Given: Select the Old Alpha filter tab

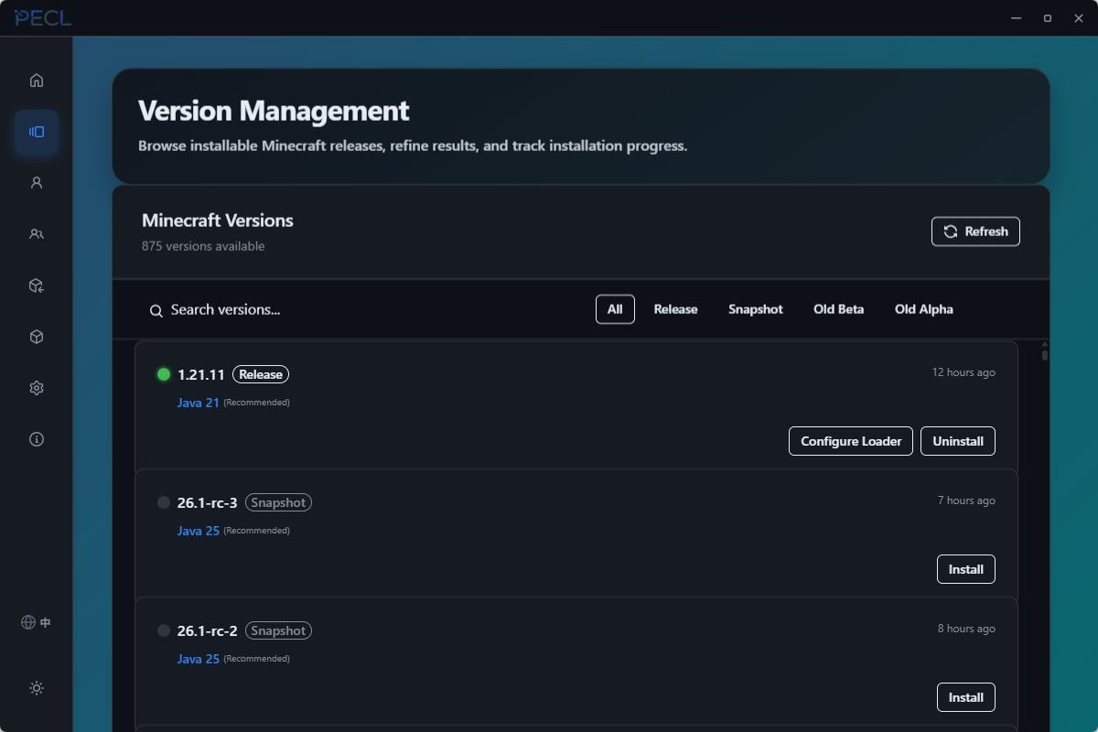Looking at the screenshot, I should pos(924,309).
